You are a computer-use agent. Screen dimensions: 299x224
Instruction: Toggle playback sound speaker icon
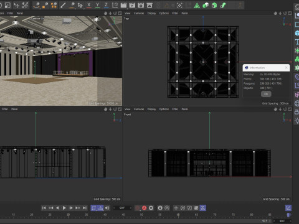[x=107, y=208]
